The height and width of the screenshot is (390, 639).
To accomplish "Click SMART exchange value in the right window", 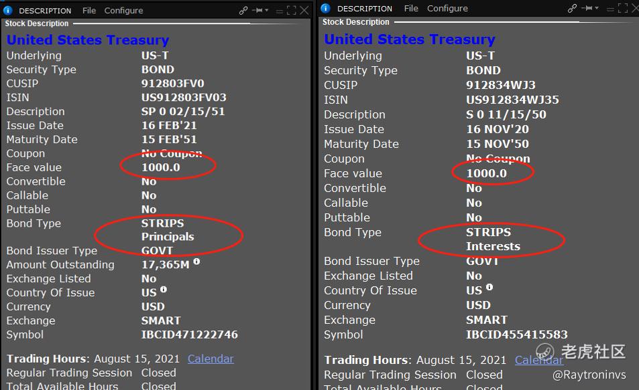I will tap(487, 320).
